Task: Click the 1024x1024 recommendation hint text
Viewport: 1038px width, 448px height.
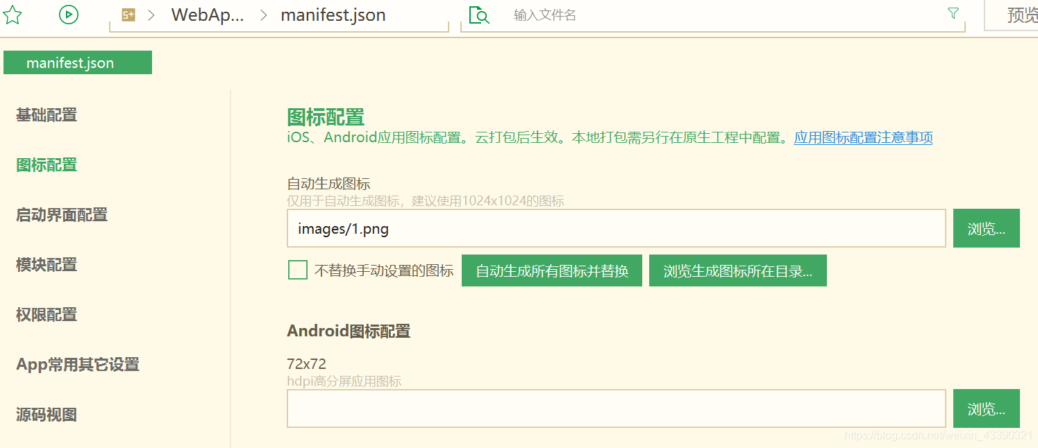Action: pos(426,201)
